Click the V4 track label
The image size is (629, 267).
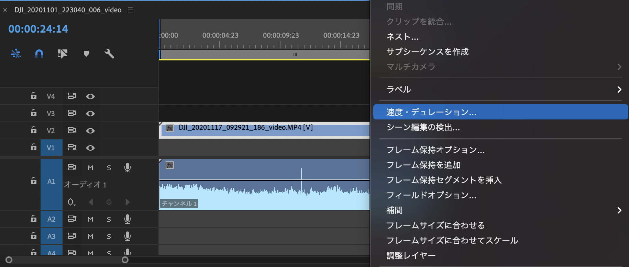pyautogui.click(x=51, y=96)
